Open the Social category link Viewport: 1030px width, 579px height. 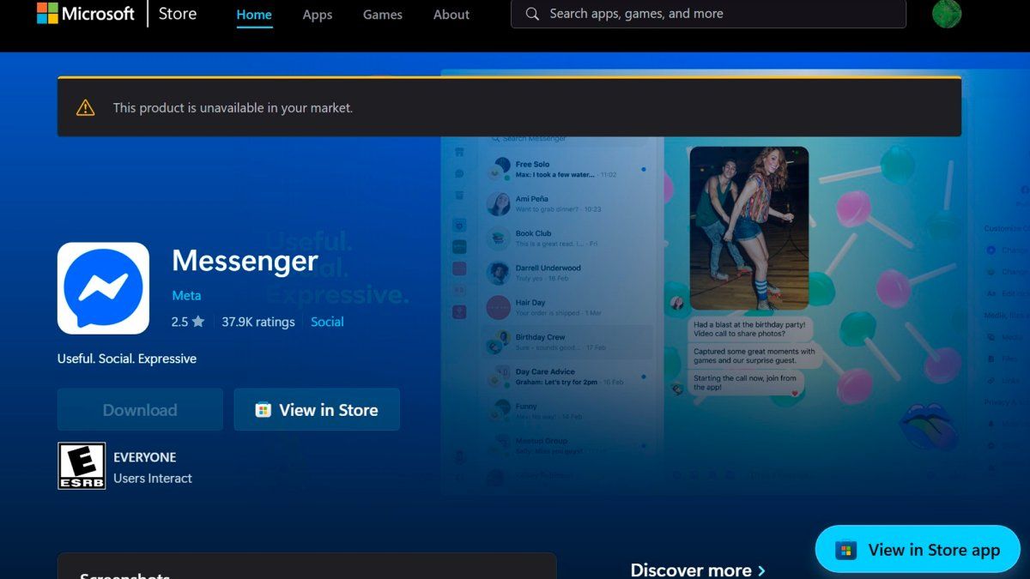[327, 322]
